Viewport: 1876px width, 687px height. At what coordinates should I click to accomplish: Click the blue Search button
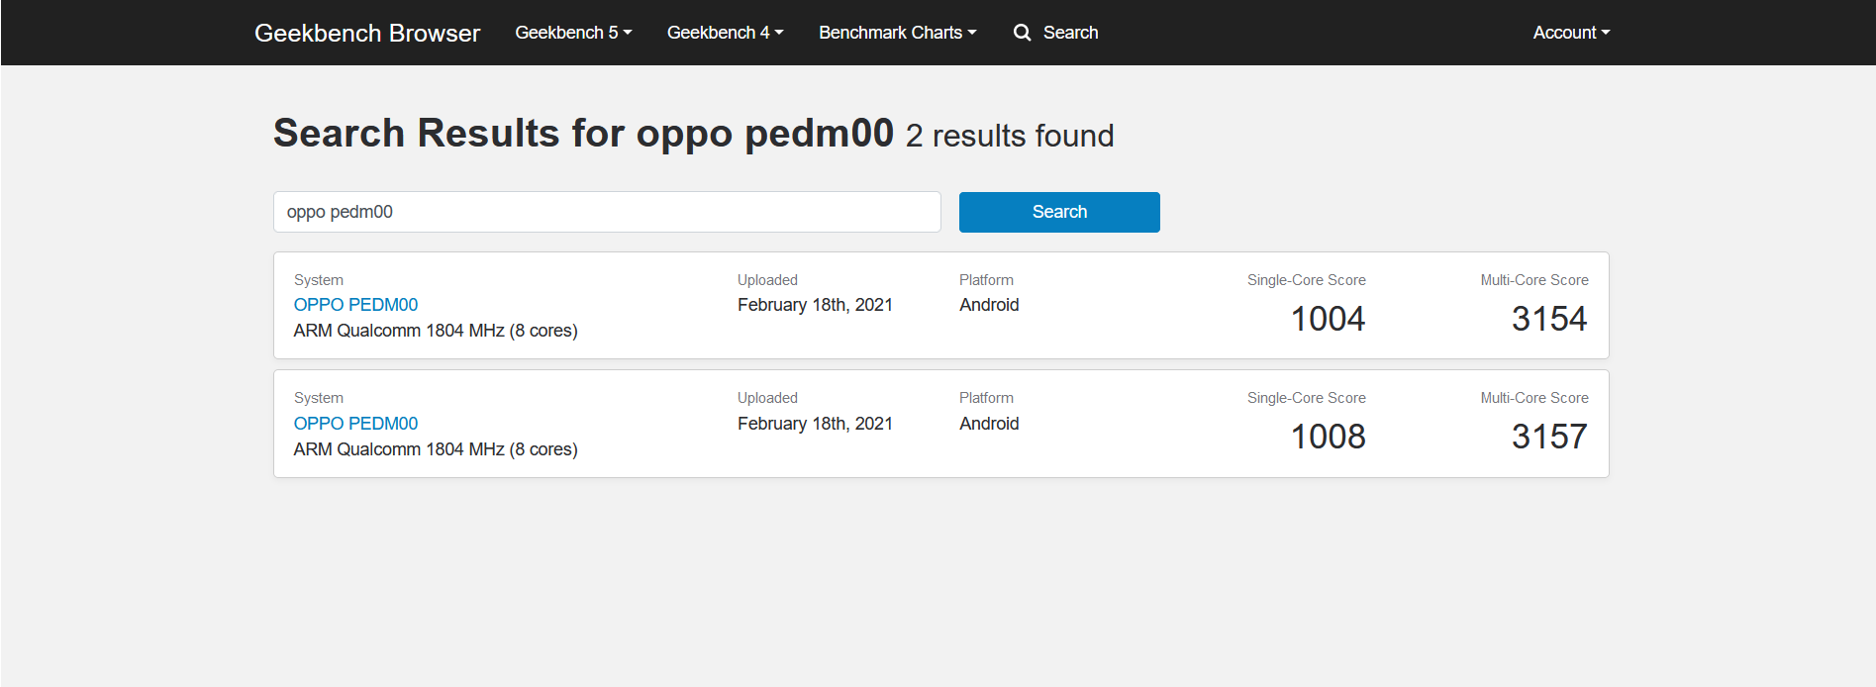[x=1059, y=212]
